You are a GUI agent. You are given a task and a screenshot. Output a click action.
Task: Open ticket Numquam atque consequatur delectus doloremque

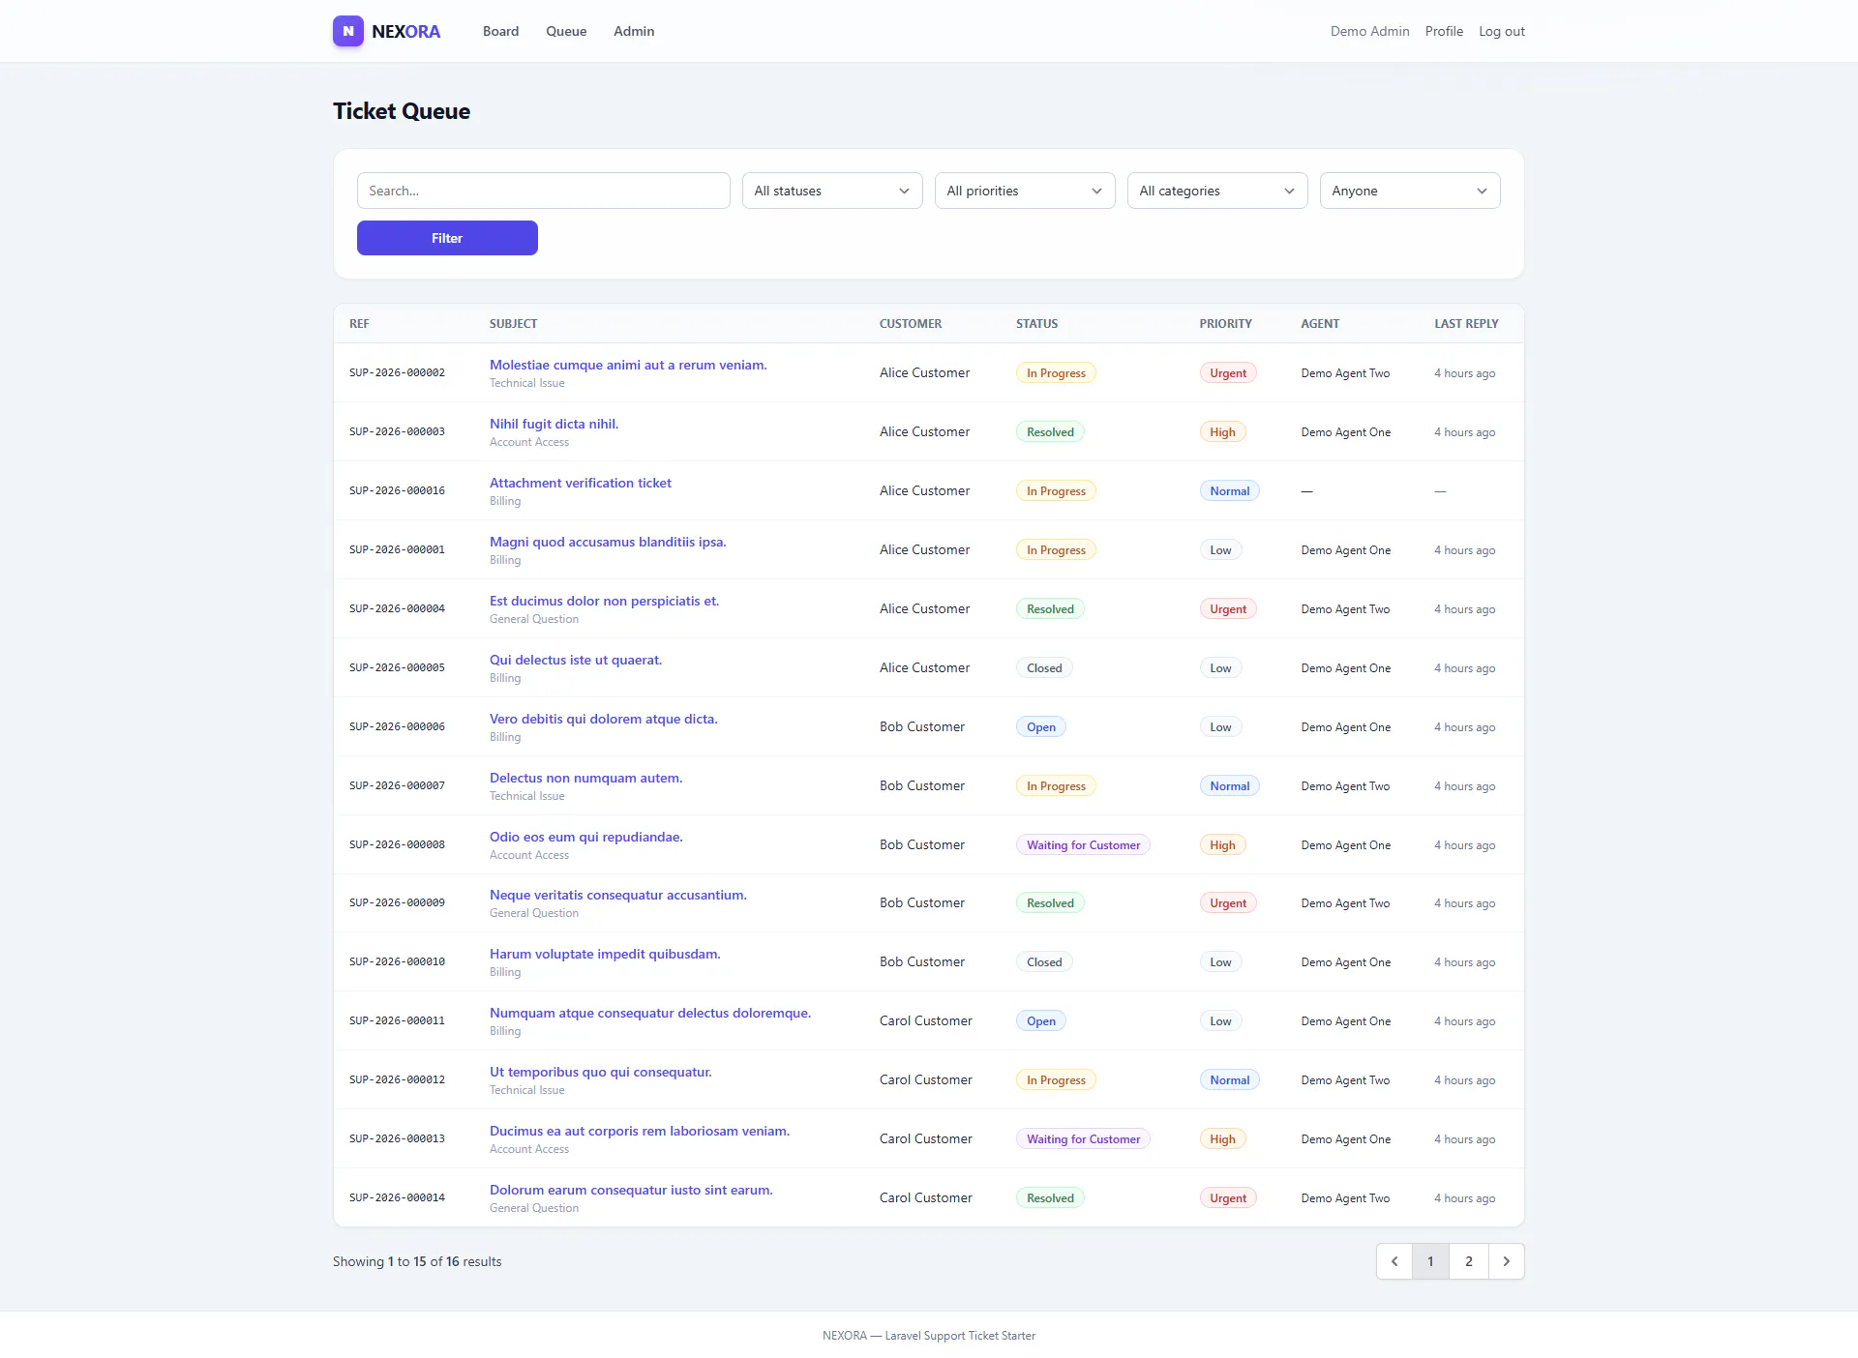[x=650, y=1013]
